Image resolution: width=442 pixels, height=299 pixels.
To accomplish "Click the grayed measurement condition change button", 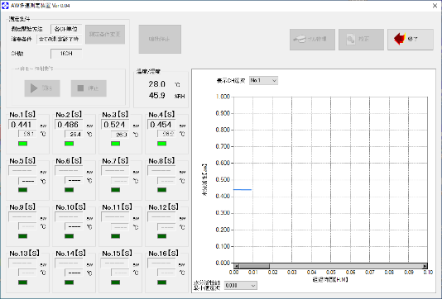I will click(x=105, y=35).
